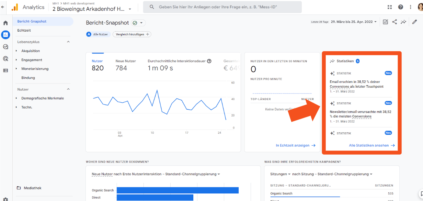The image size is (423, 201).
Task: Open the Advertising icon in left rail
Action: (5, 59)
